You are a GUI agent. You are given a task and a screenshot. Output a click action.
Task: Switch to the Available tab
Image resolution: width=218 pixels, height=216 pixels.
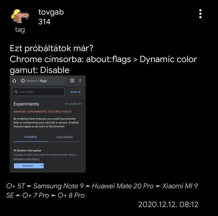click(x=30, y=137)
